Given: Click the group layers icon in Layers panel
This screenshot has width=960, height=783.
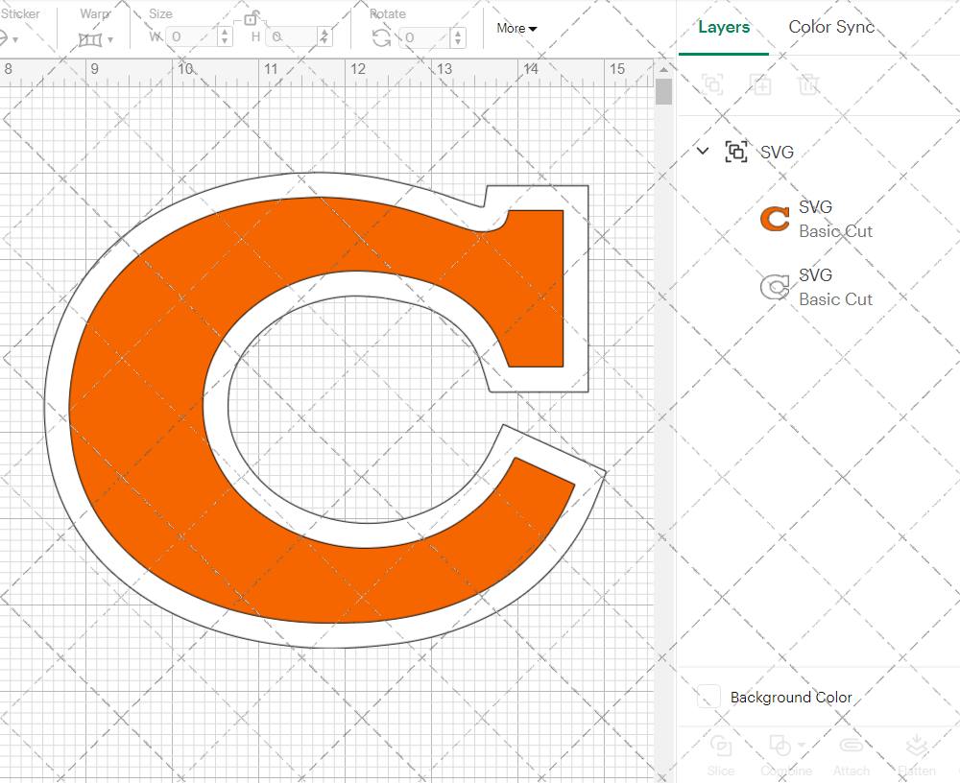Looking at the screenshot, I should tap(712, 84).
